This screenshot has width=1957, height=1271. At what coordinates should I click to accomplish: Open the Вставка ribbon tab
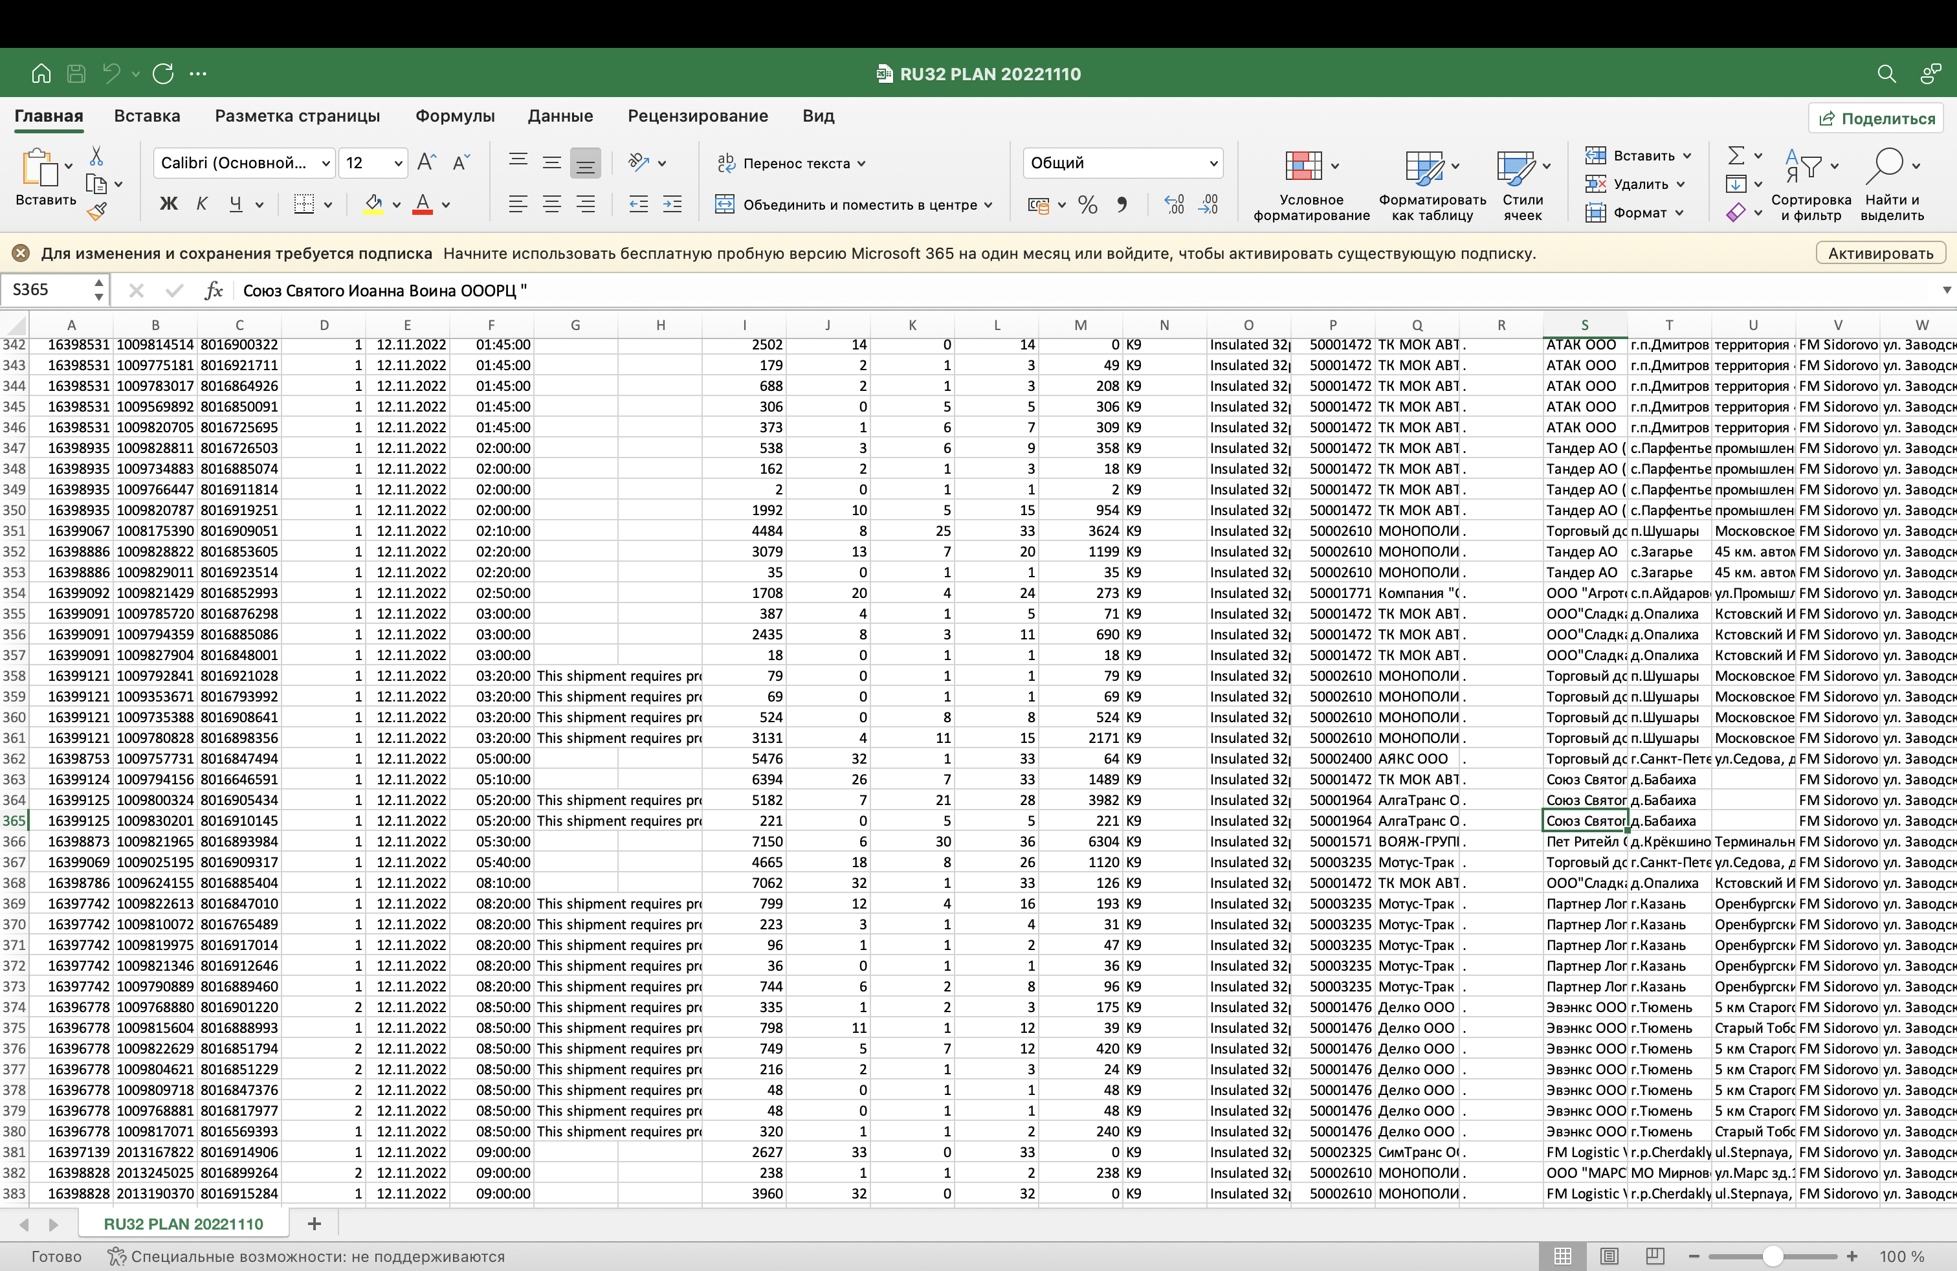pyautogui.click(x=147, y=116)
